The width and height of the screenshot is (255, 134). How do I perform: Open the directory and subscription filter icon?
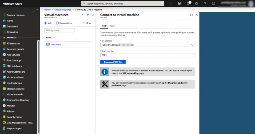click(x=179, y=4)
